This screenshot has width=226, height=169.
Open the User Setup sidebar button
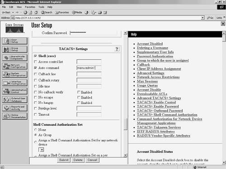[x=15, y=41]
